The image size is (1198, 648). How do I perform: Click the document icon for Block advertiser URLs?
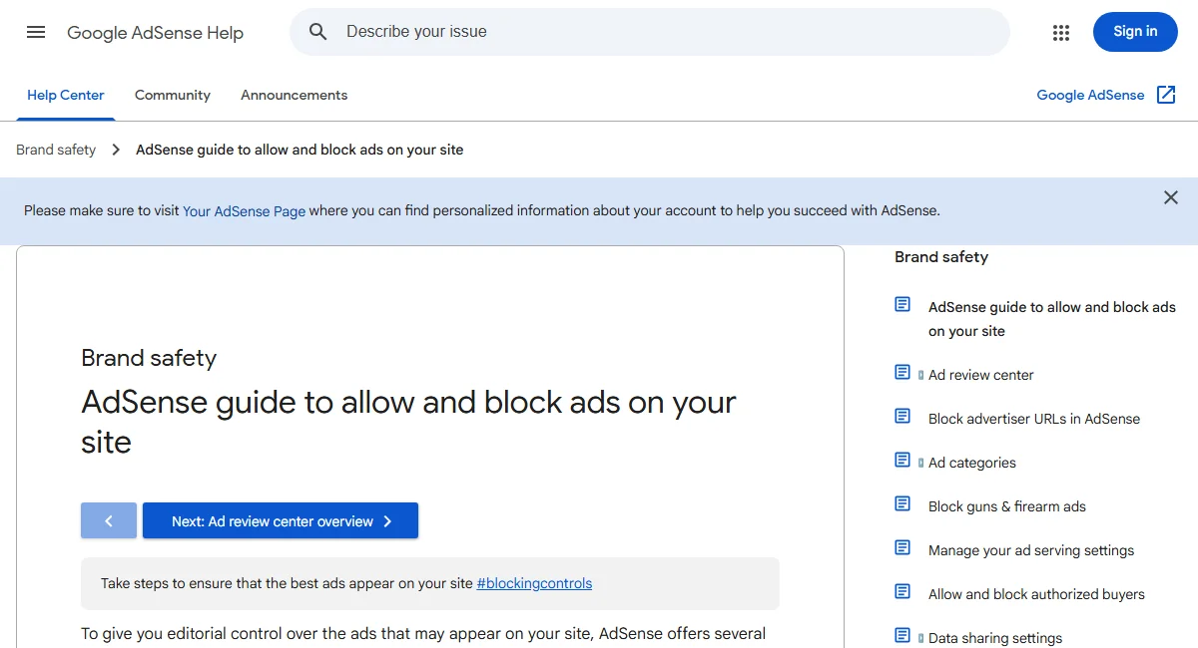tap(902, 416)
